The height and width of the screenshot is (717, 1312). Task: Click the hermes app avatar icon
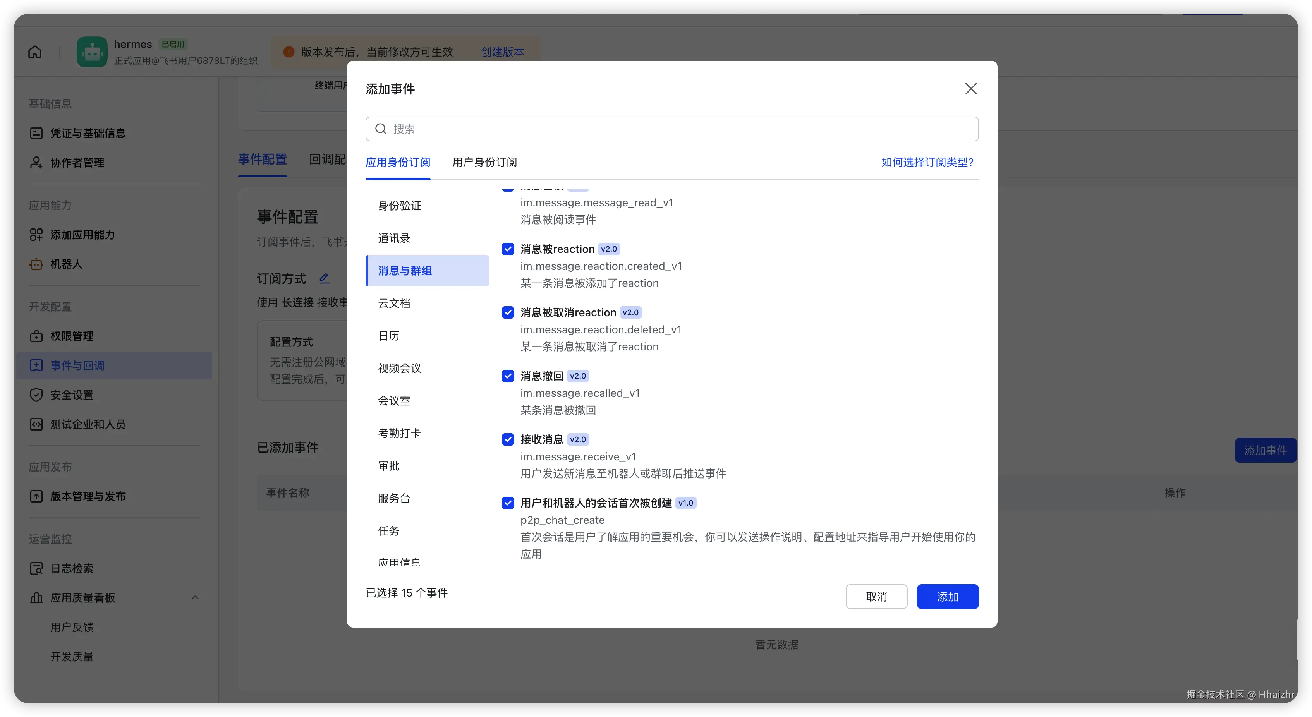coord(92,51)
